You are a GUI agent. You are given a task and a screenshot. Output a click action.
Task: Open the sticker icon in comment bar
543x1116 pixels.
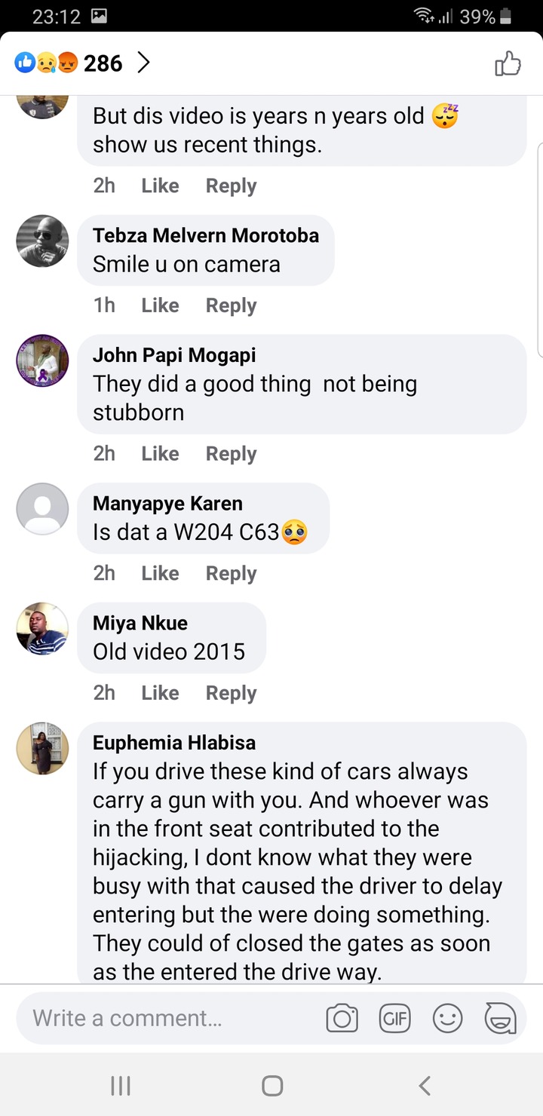(x=500, y=1019)
